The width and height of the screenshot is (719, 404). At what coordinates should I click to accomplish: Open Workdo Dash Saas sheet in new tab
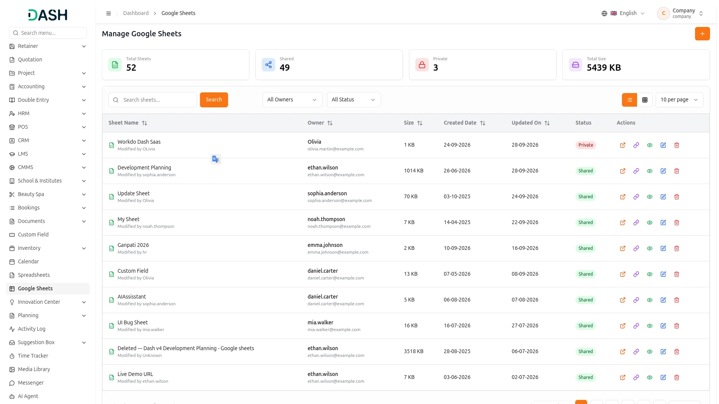pyautogui.click(x=623, y=145)
